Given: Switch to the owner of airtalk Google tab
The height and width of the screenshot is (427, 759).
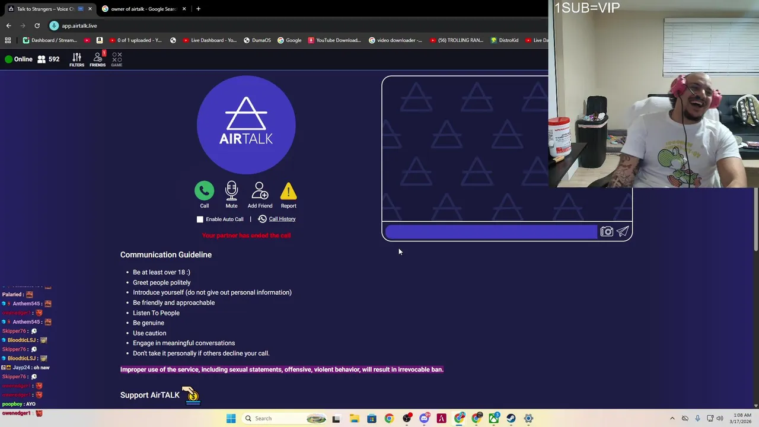Looking at the screenshot, I should 143,9.
